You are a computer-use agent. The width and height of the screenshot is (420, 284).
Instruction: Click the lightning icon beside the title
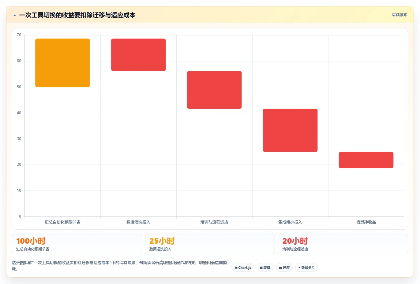(14, 15)
